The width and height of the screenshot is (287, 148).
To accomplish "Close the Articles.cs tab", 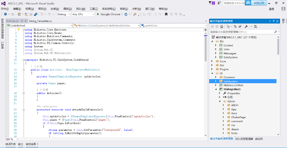I will (26, 21).
